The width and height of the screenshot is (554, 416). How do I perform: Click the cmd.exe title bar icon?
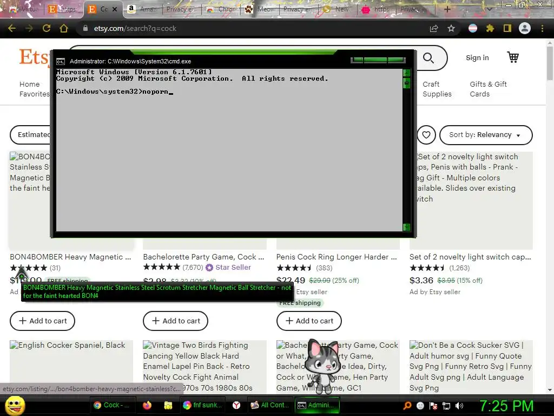pos(61,62)
